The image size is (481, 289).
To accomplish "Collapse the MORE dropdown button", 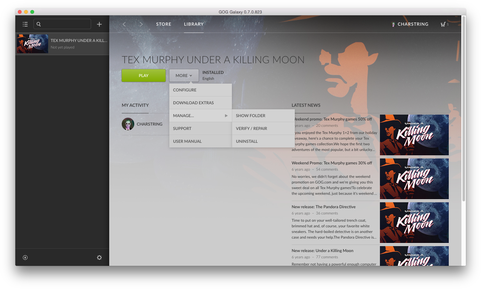I will [184, 75].
